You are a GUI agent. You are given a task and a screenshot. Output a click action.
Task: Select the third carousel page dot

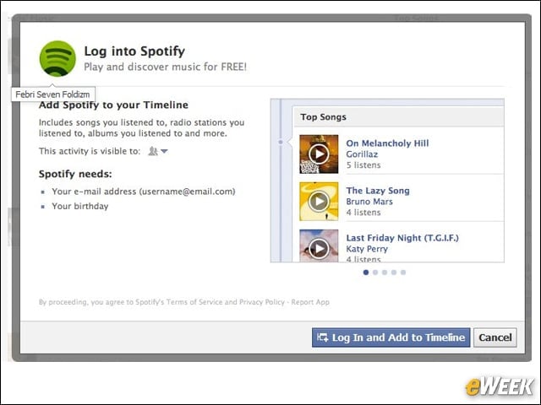(385, 273)
